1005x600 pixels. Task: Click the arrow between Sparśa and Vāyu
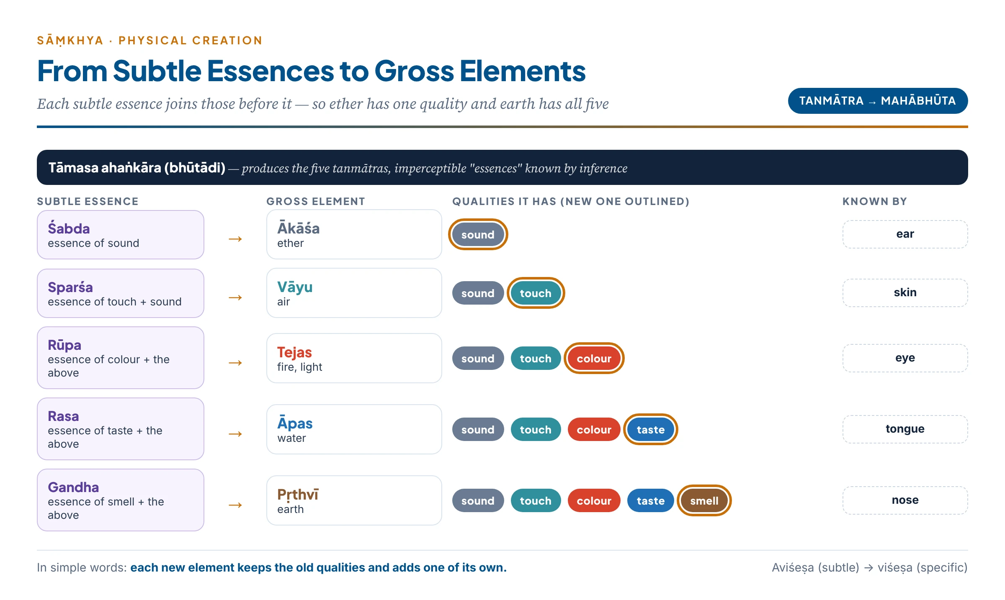235,297
